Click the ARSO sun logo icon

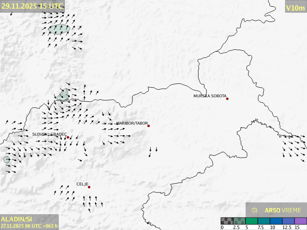point(255,210)
